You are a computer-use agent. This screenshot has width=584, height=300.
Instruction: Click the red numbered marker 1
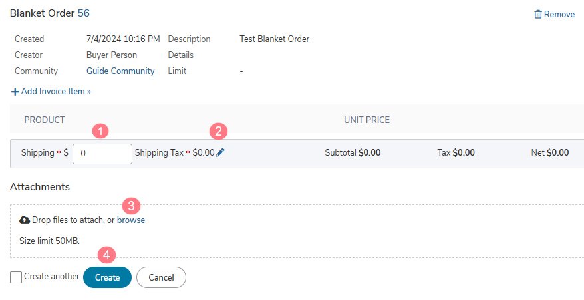point(100,131)
